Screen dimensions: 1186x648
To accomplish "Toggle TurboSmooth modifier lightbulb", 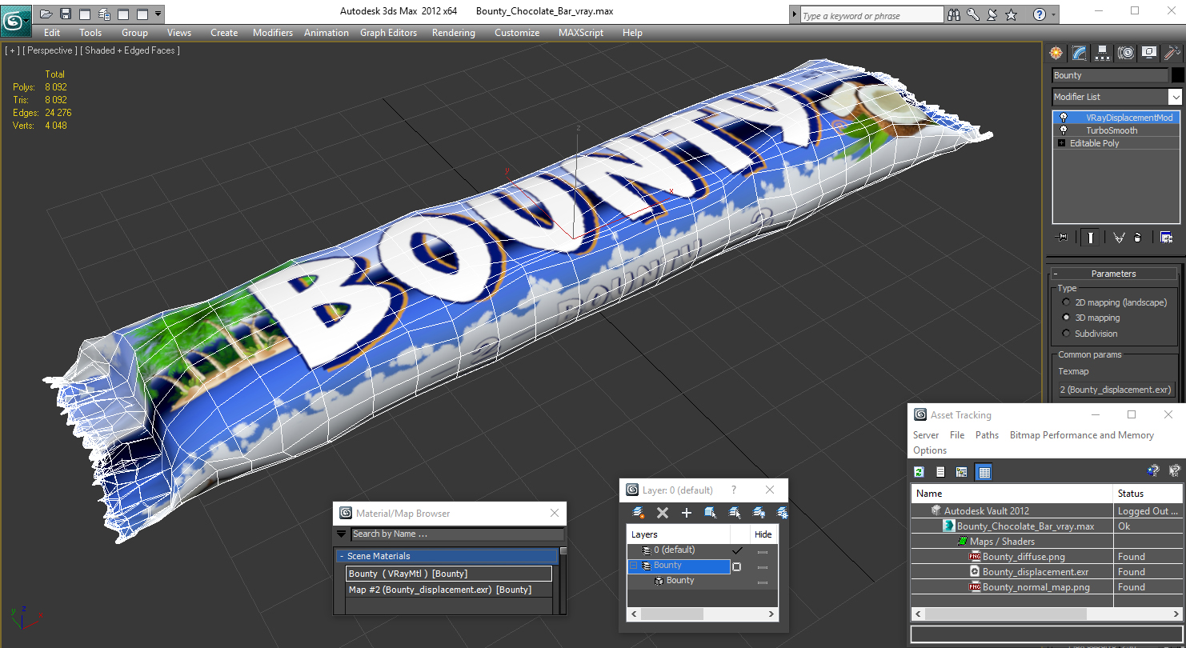I will coord(1064,130).
